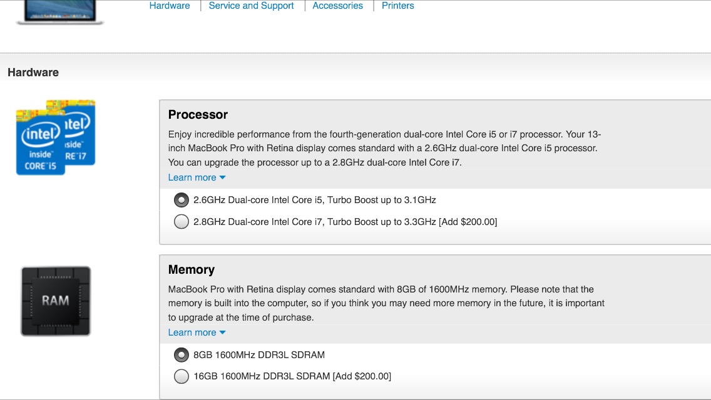Go to the Printers section link
Image resolution: width=711 pixels, height=400 pixels.
coord(397,6)
